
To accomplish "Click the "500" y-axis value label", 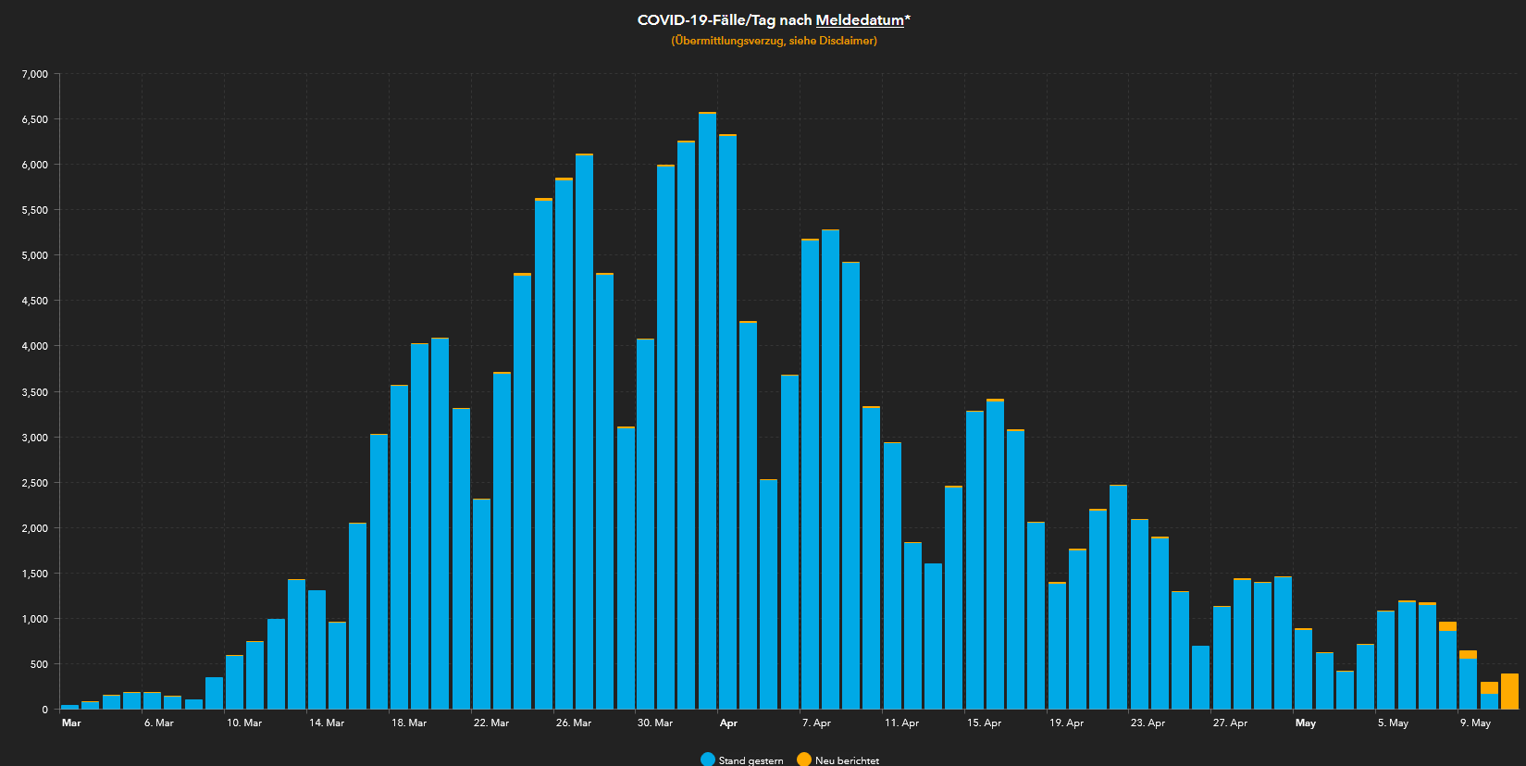I will pyautogui.click(x=39, y=664).
